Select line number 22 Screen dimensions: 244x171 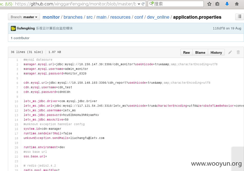pos(16,157)
